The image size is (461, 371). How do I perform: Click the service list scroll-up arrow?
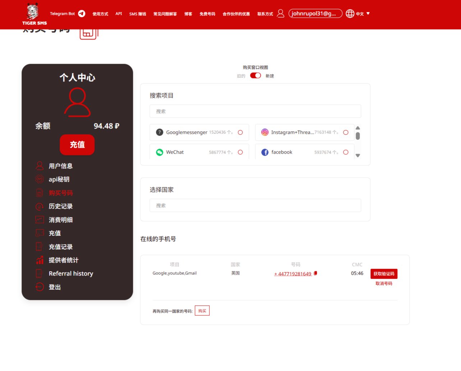[x=358, y=128]
